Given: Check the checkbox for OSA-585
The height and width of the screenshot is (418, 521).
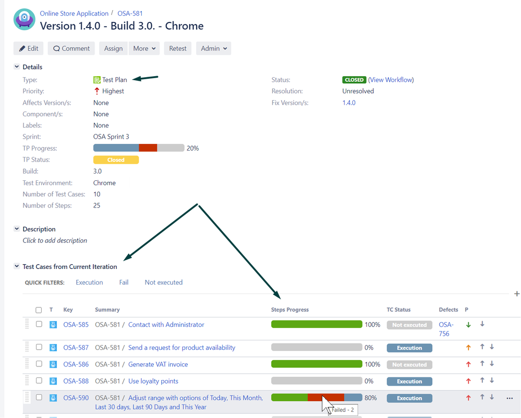Looking at the screenshot, I should click(x=39, y=324).
